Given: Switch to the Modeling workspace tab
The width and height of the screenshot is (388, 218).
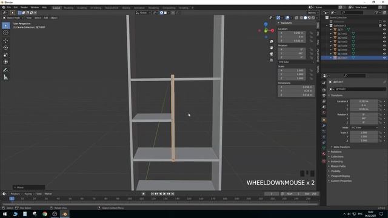Looking at the screenshot, I should click(69, 8).
